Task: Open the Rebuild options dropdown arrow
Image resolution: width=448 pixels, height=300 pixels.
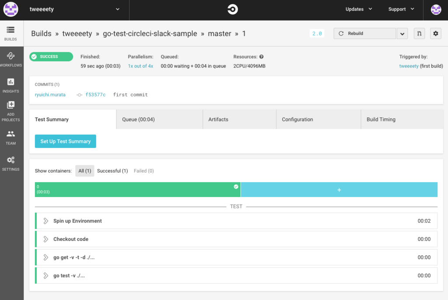Action: point(402,33)
